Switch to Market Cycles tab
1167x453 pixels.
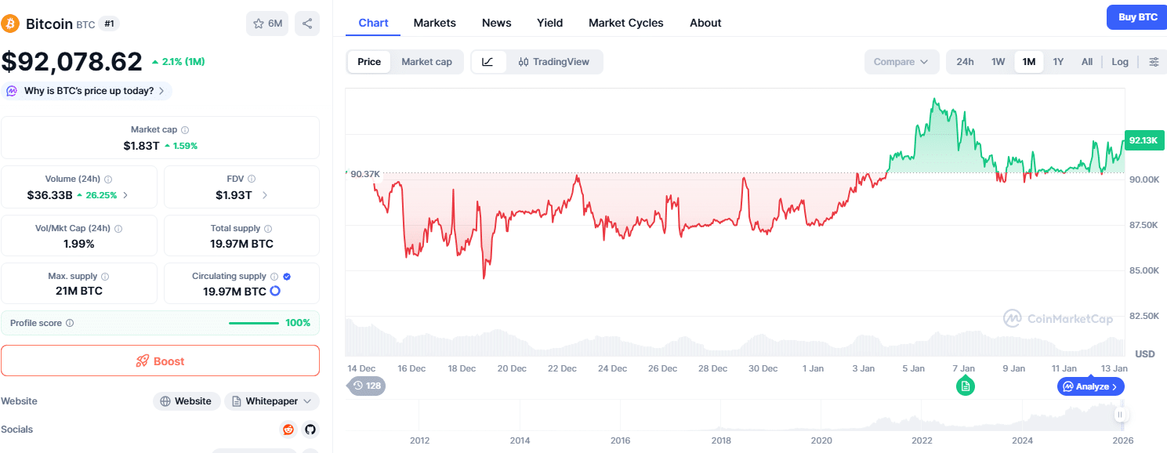(625, 23)
